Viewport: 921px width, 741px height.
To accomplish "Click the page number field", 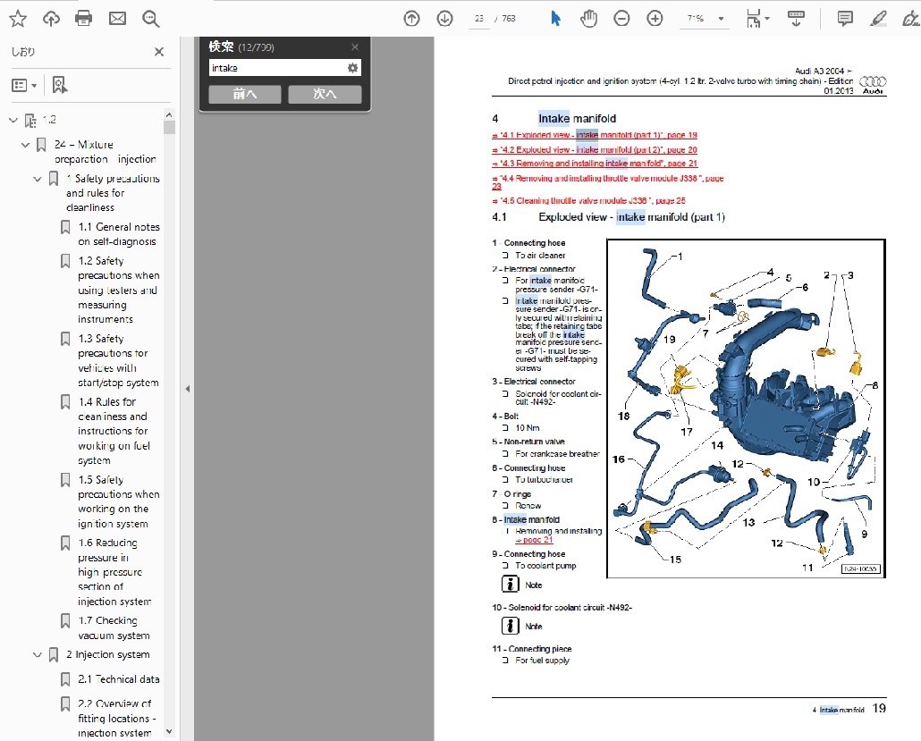I will click(479, 19).
